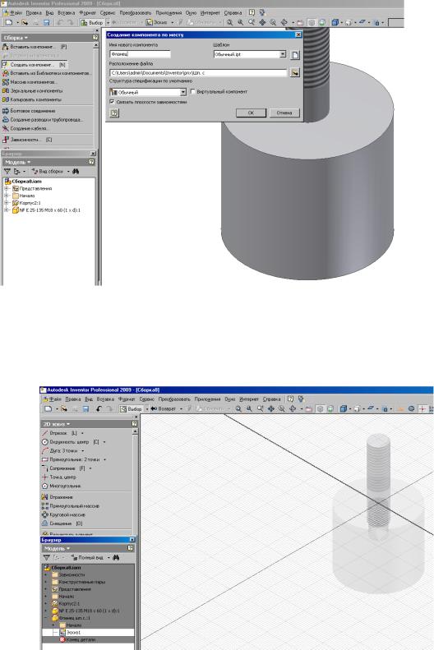Select the Прямоугольник: 2 точки tool
Image resolution: width=434 pixels, height=650 pixels.
[71, 459]
